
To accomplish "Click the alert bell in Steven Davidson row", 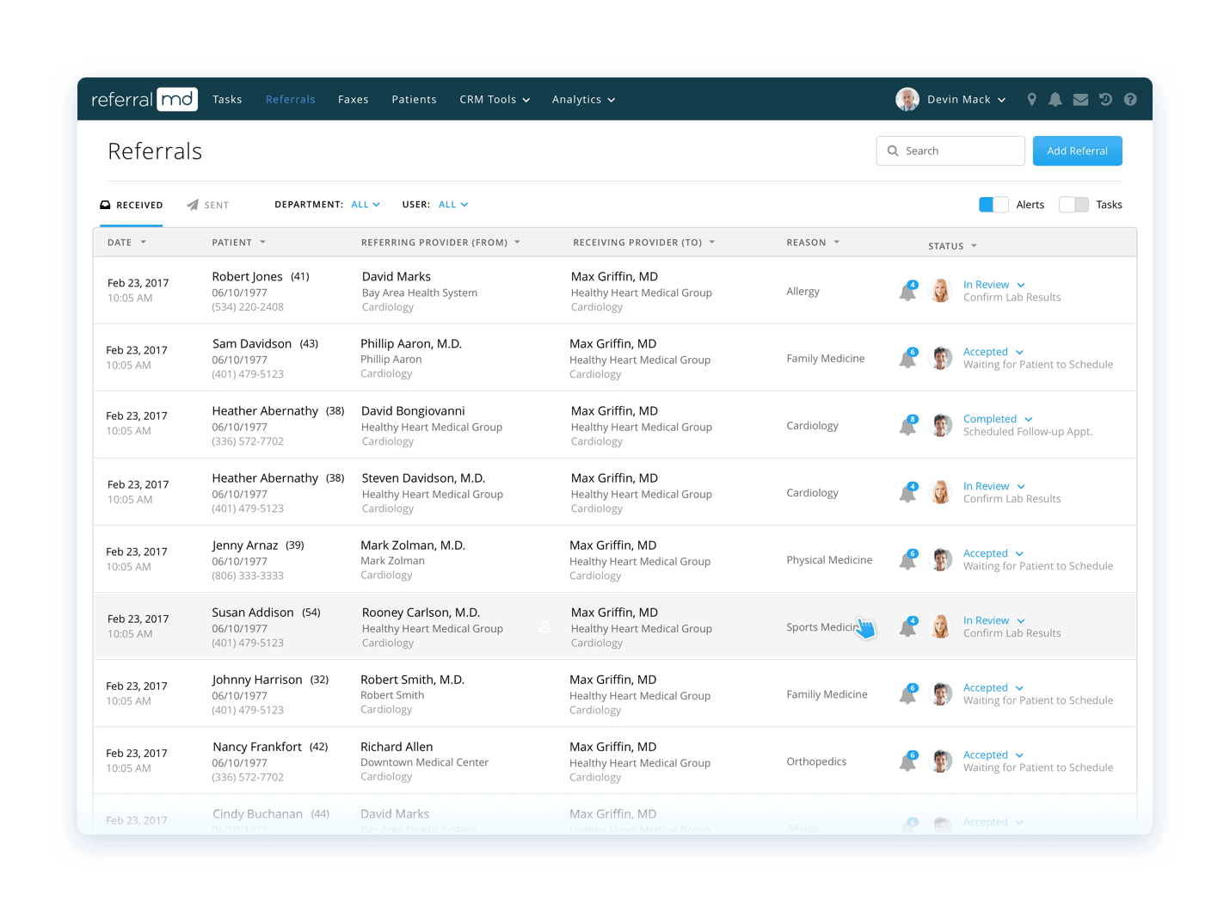I will pos(907,492).
